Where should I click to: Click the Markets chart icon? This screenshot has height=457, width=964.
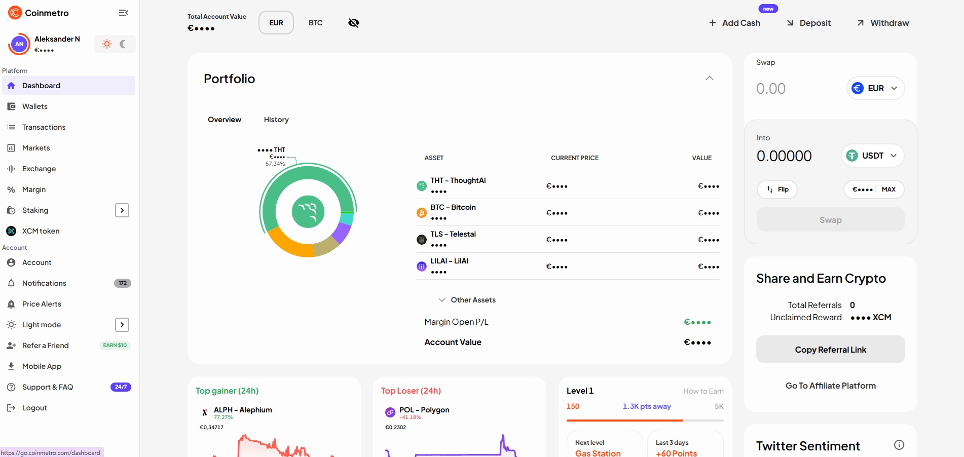tap(11, 148)
